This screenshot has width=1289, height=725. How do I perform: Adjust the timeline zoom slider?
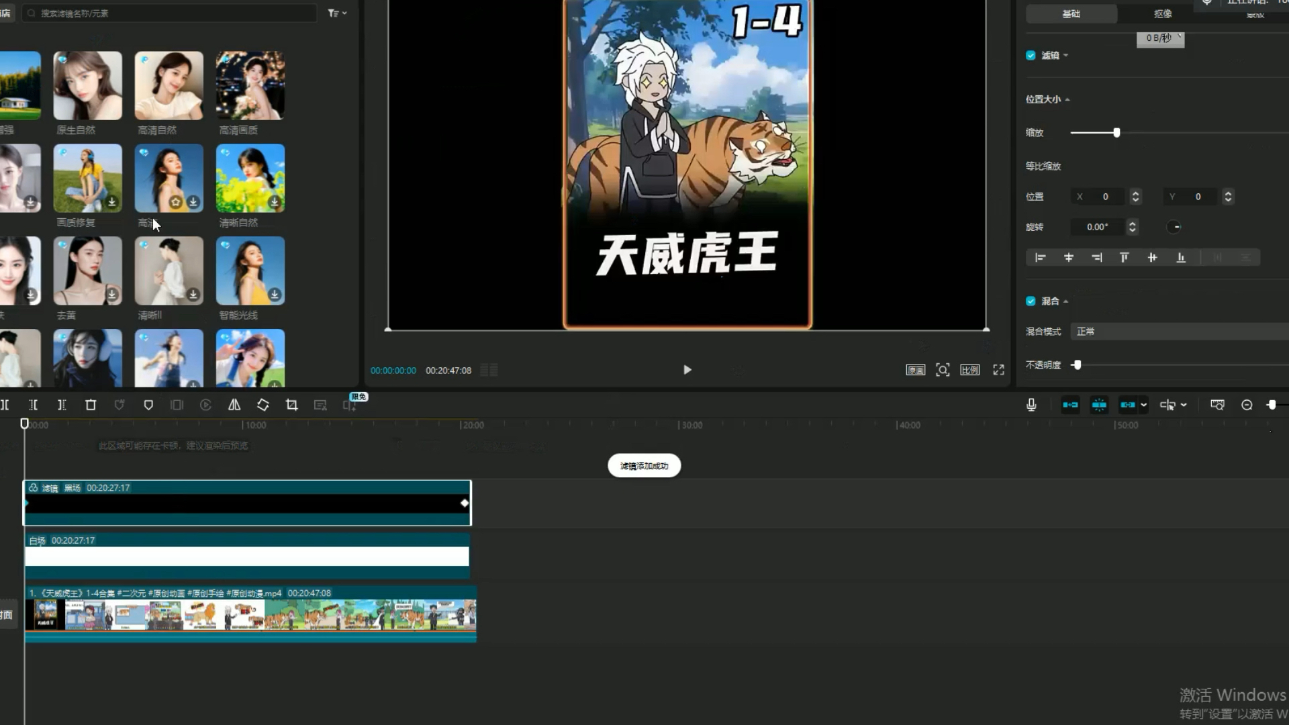pyautogui.click(x=1272, y=405)
